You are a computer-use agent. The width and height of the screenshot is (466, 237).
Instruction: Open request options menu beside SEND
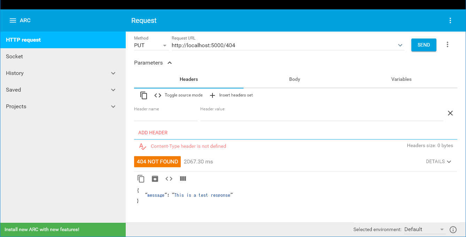pyautogui.click(x=448, y=44)
